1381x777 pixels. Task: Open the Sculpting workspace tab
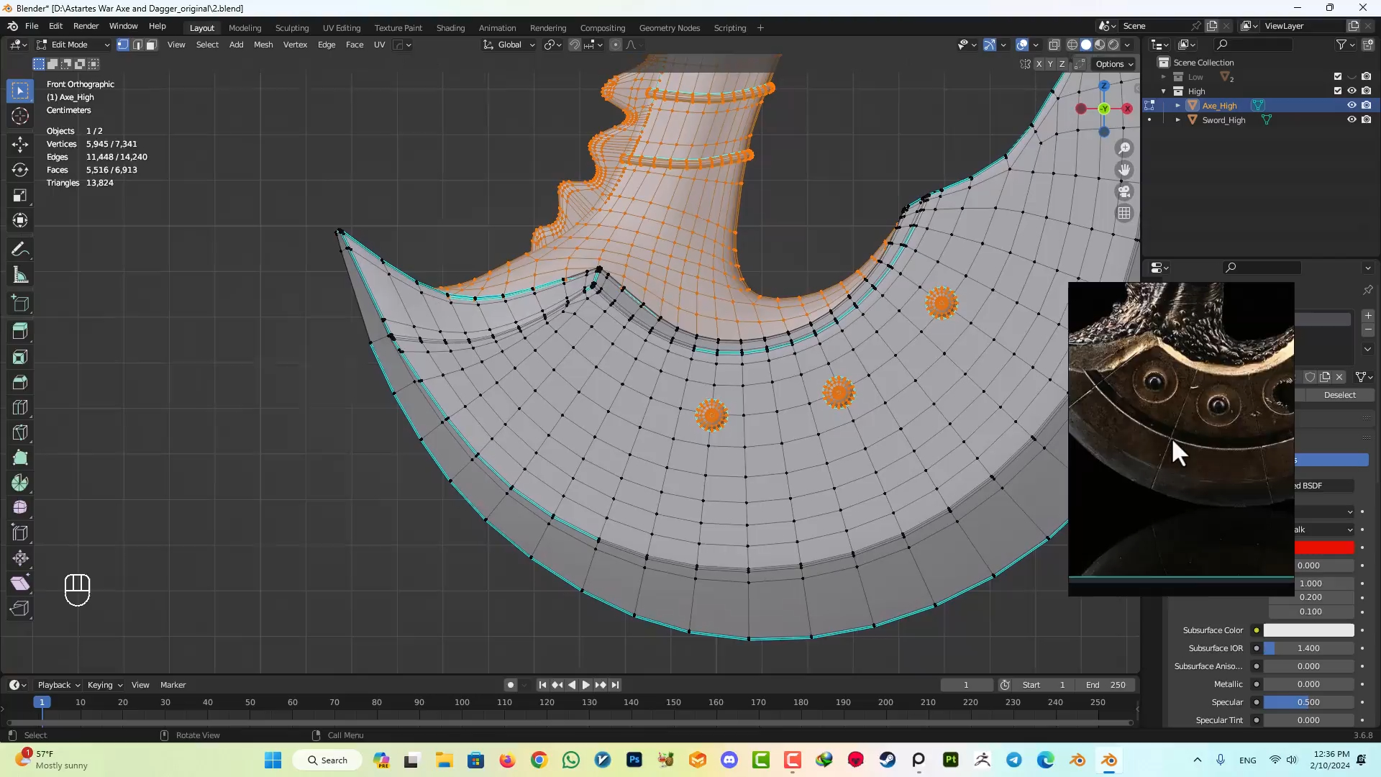click(292, 27)
